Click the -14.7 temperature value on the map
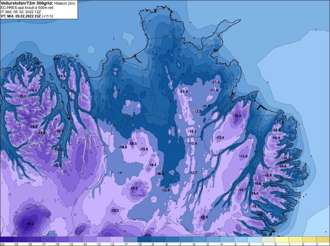 point(242,190)
